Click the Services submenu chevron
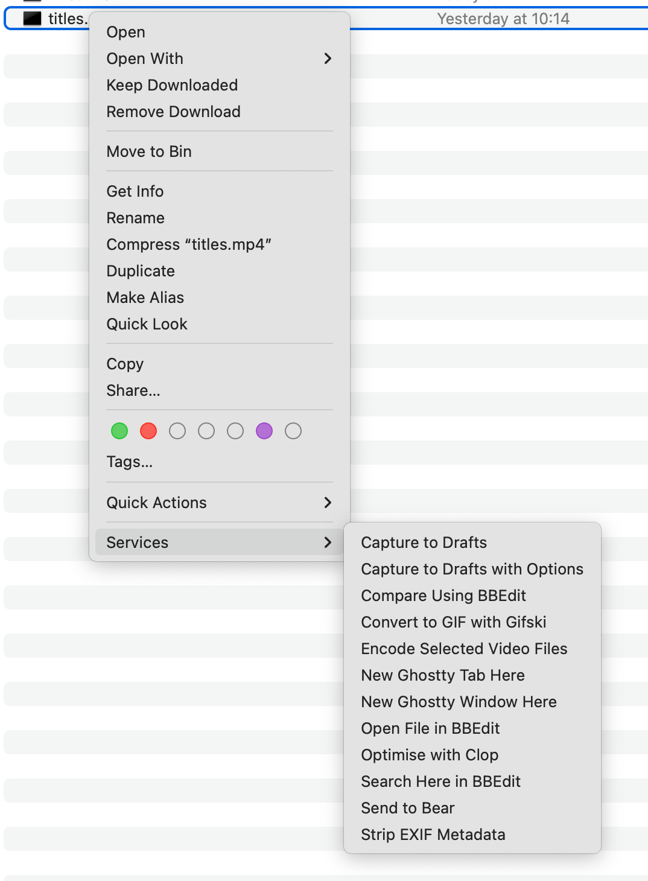 click(x=328, y=542)
